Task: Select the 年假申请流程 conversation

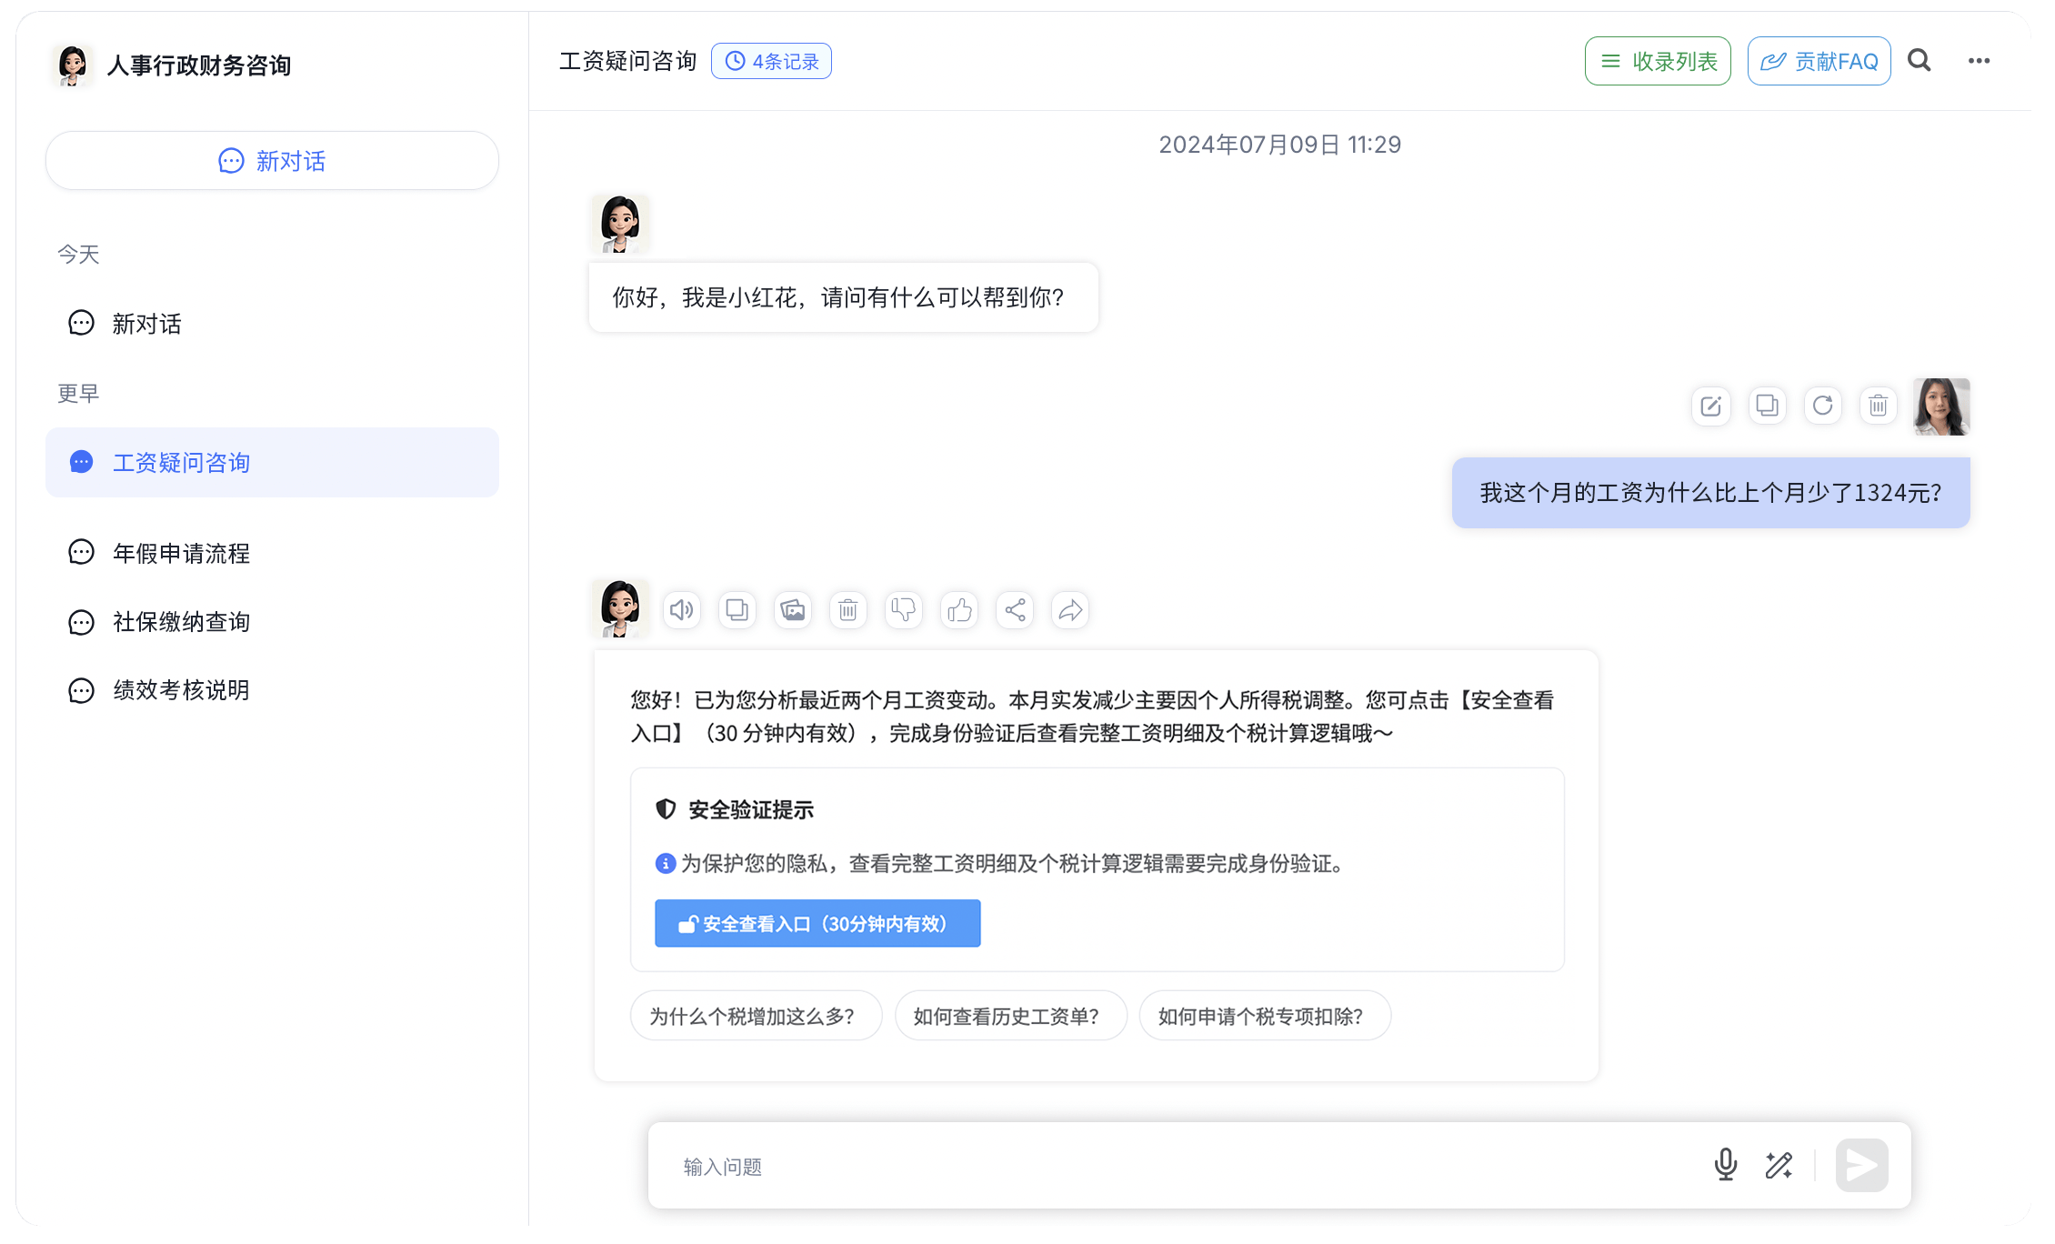Action: pos(181,553)
